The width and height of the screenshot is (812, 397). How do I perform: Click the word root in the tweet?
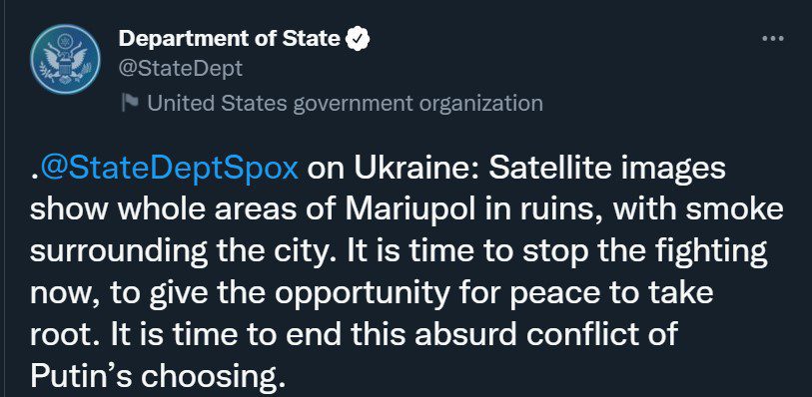click(x=67, y=335)
